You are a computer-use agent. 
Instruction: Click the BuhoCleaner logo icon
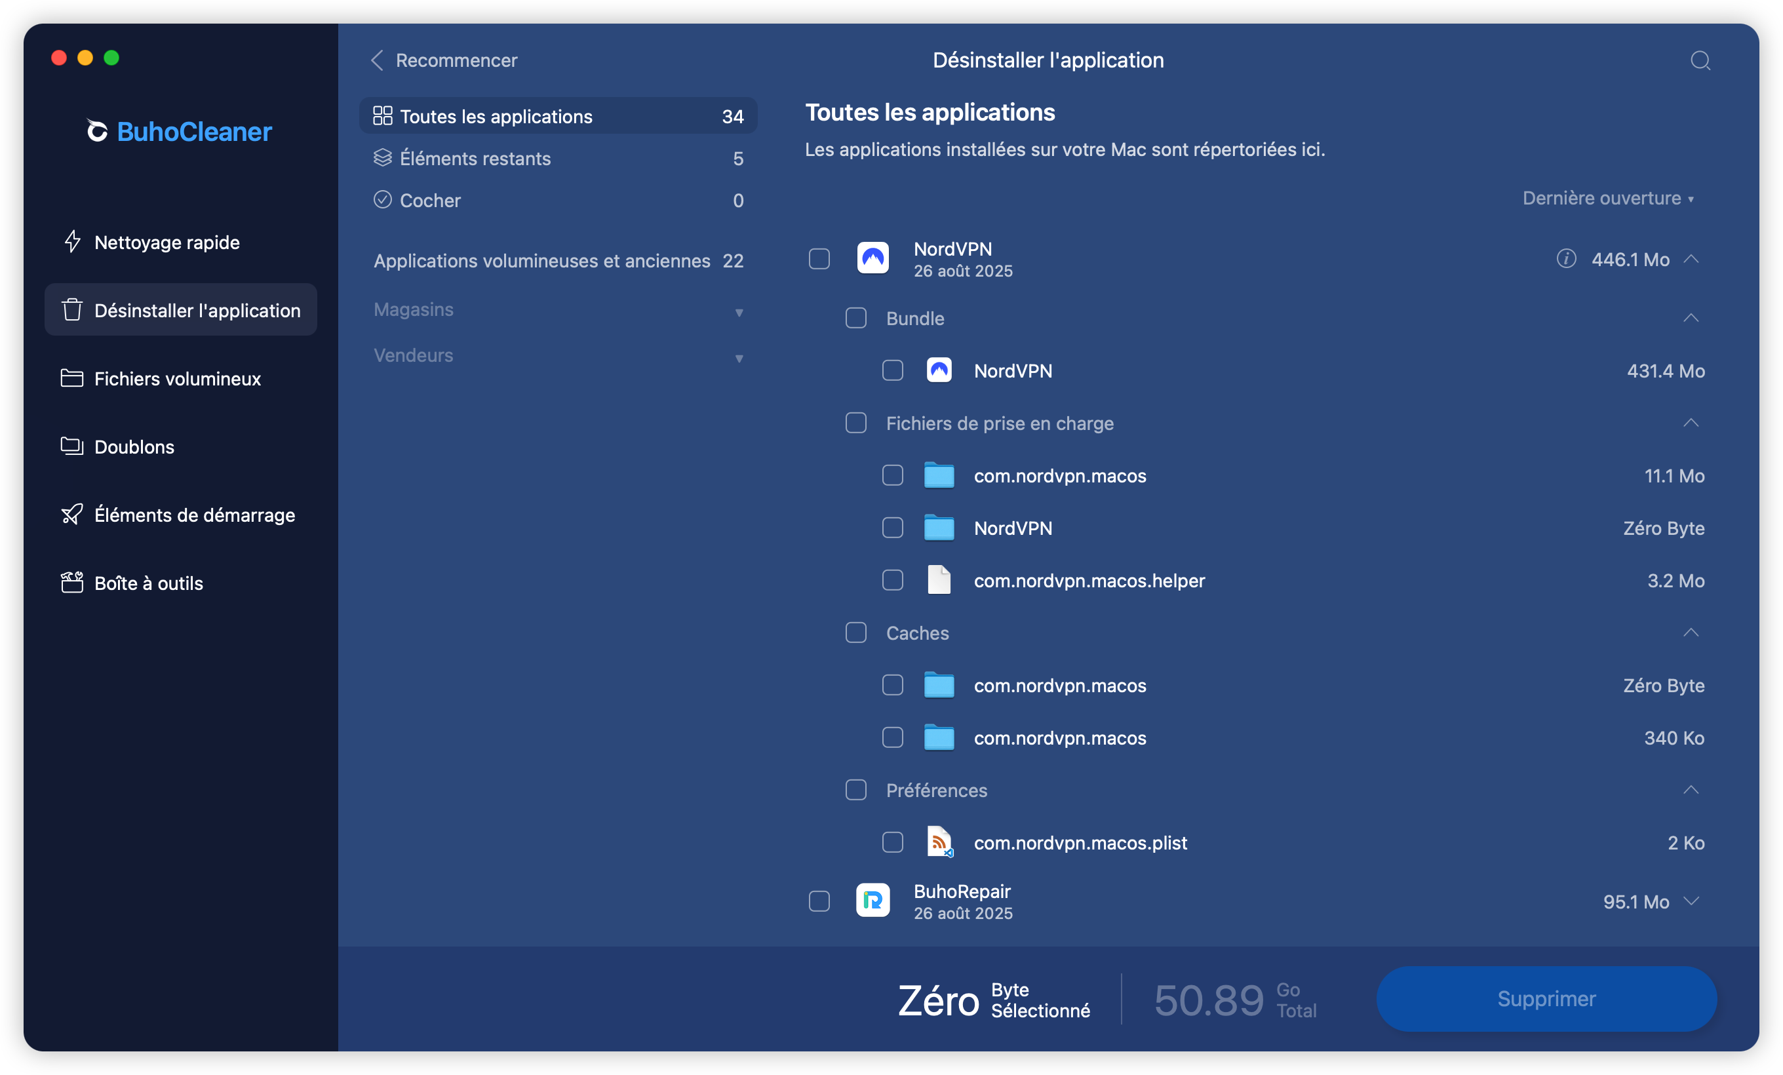click(97, 131)
